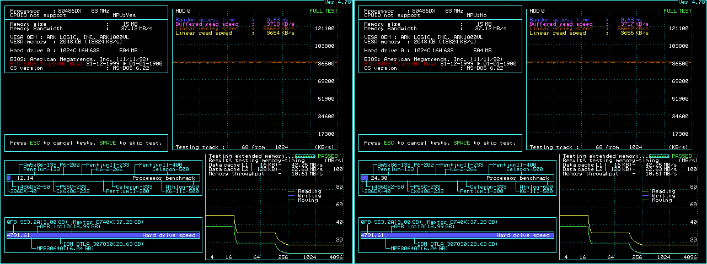Click 386DX-40 reference label, right screen

point(378,191)
